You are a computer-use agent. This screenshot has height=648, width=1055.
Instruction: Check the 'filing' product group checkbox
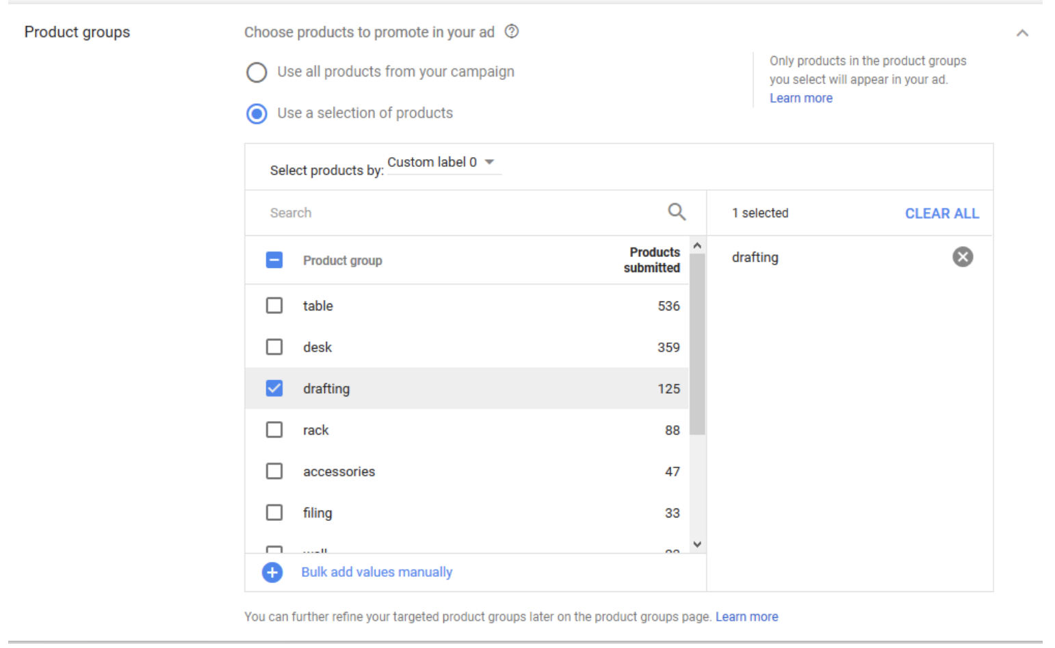[274, 512]
